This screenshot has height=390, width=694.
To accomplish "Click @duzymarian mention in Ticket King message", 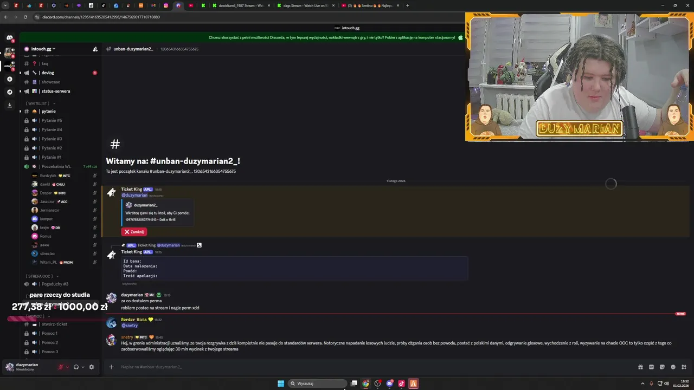I will pyautogui.click(x=134, y=195).
